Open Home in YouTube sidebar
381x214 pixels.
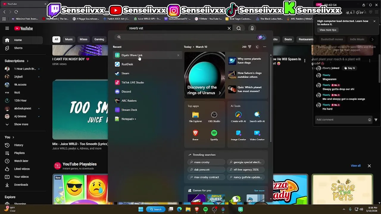(23, 40)
